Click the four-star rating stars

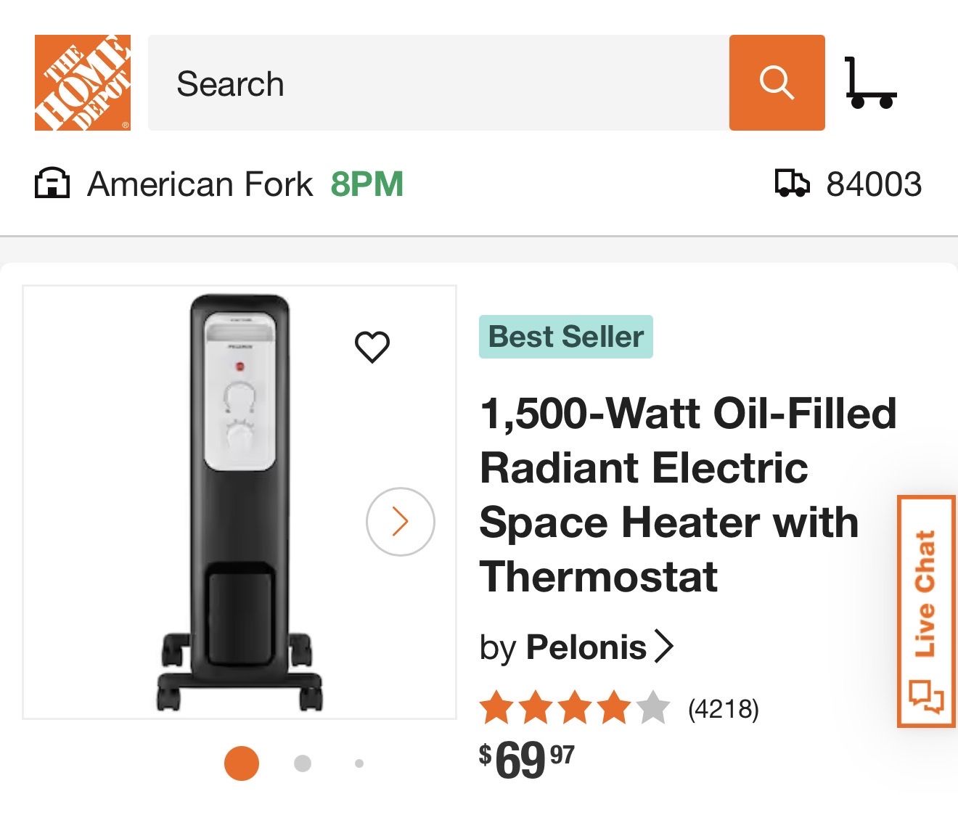(x=574, y=708)
